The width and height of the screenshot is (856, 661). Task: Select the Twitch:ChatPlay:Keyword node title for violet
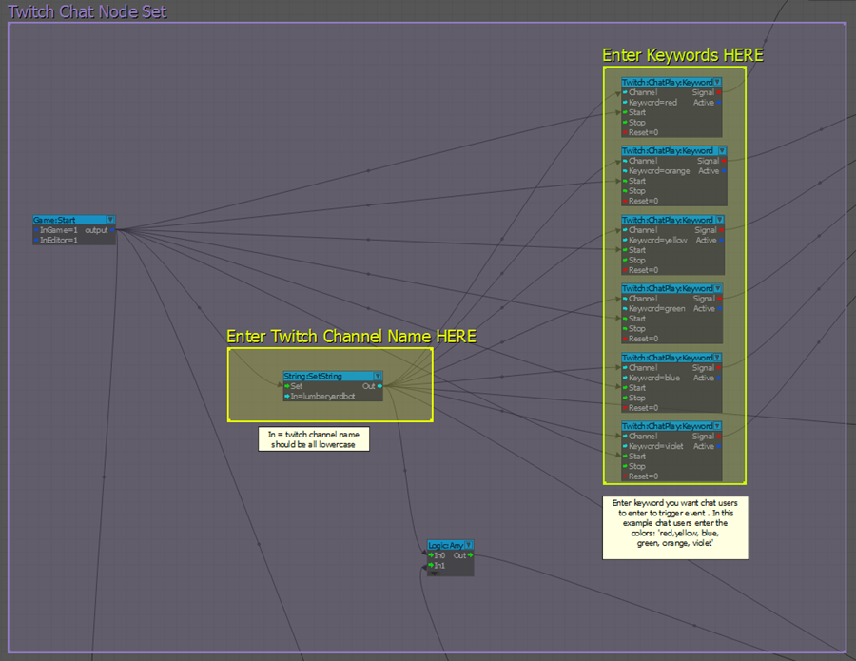tap(667, 426)
